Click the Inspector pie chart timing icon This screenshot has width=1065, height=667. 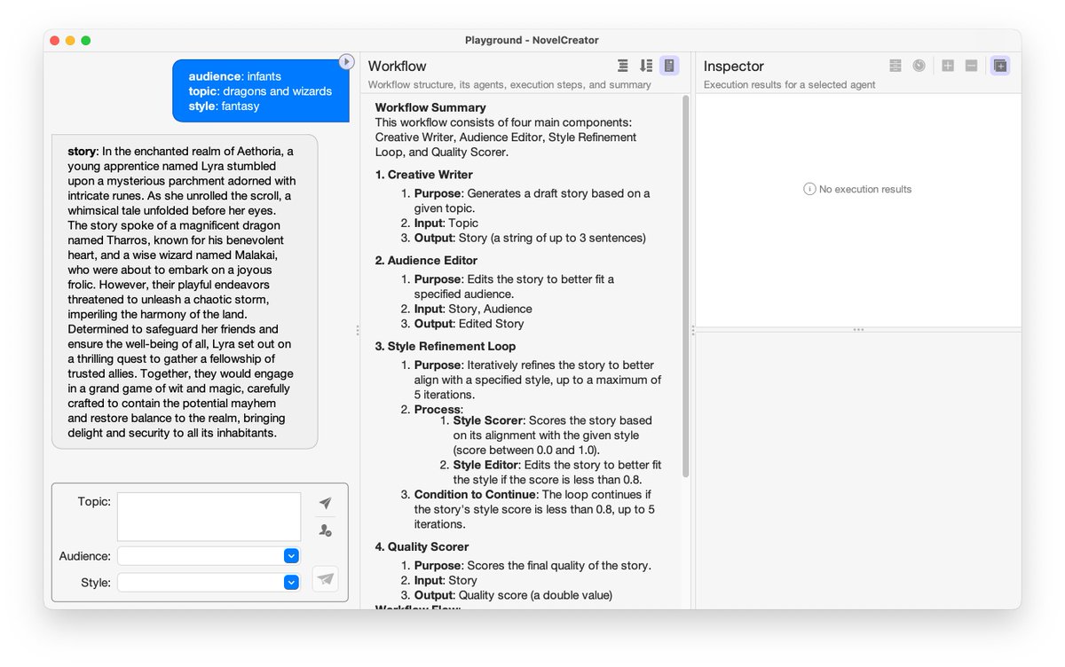click(x=919, y=66)
